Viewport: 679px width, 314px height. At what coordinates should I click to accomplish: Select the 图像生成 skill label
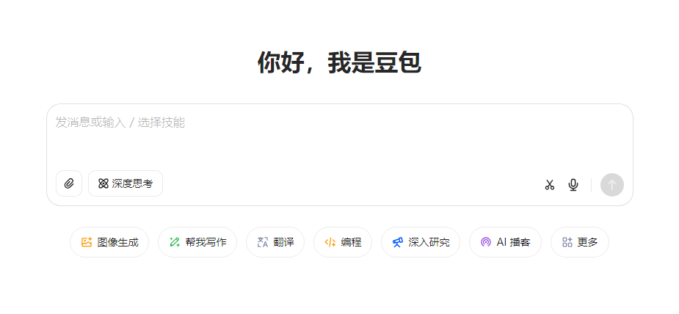[x=117, y=242]
